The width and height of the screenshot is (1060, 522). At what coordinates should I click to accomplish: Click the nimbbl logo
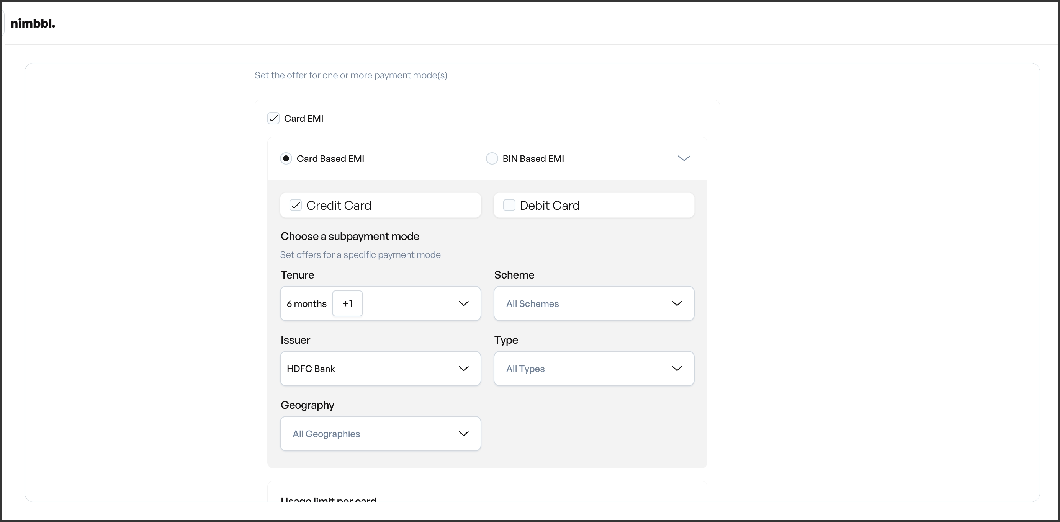(33, 23)
